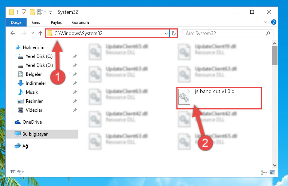
Task: Select the js band cut v1.0.dll file
Action: click(x=219, y=98)
